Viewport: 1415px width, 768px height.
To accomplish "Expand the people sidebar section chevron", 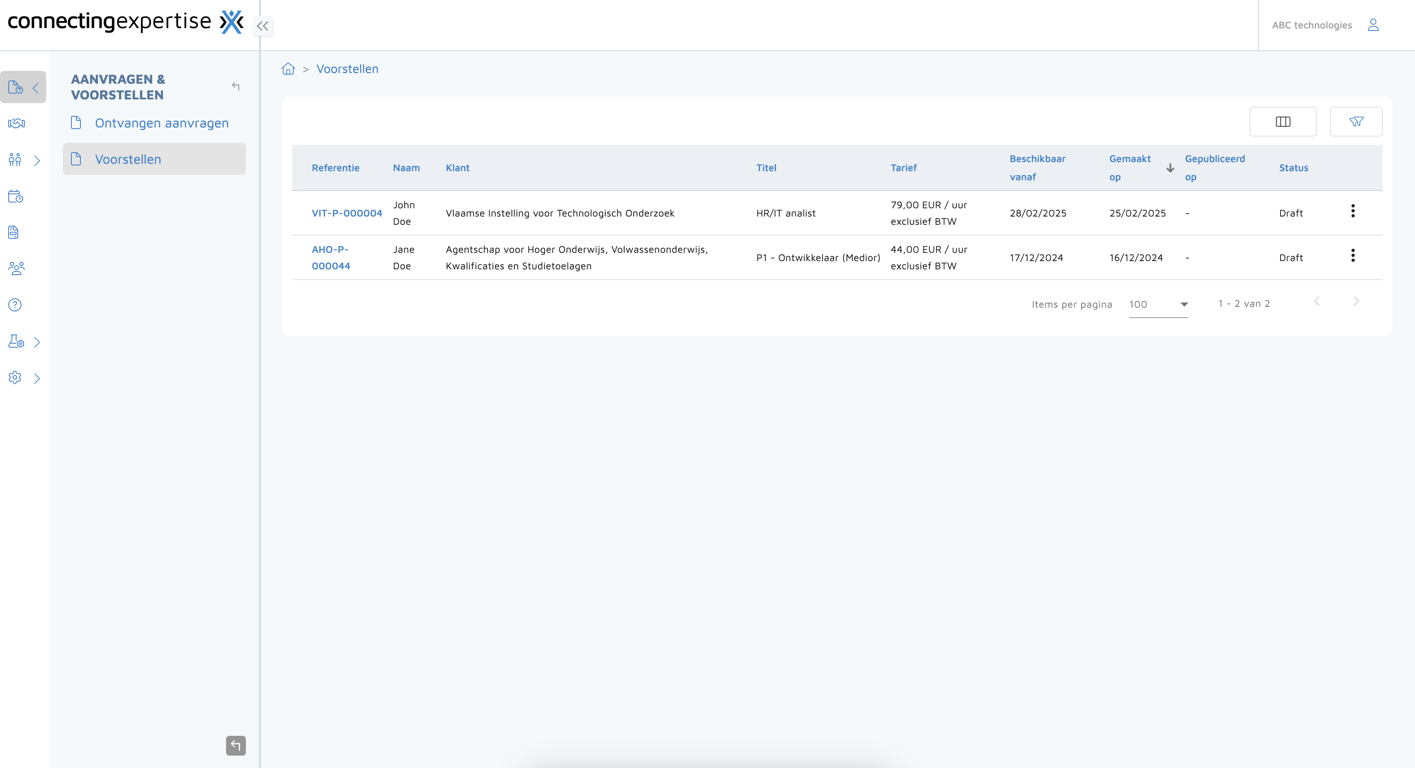I will pos(37,160).
